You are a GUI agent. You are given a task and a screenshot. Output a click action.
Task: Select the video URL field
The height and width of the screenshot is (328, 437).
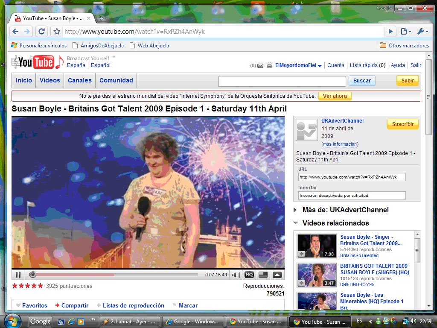(352, 177)
